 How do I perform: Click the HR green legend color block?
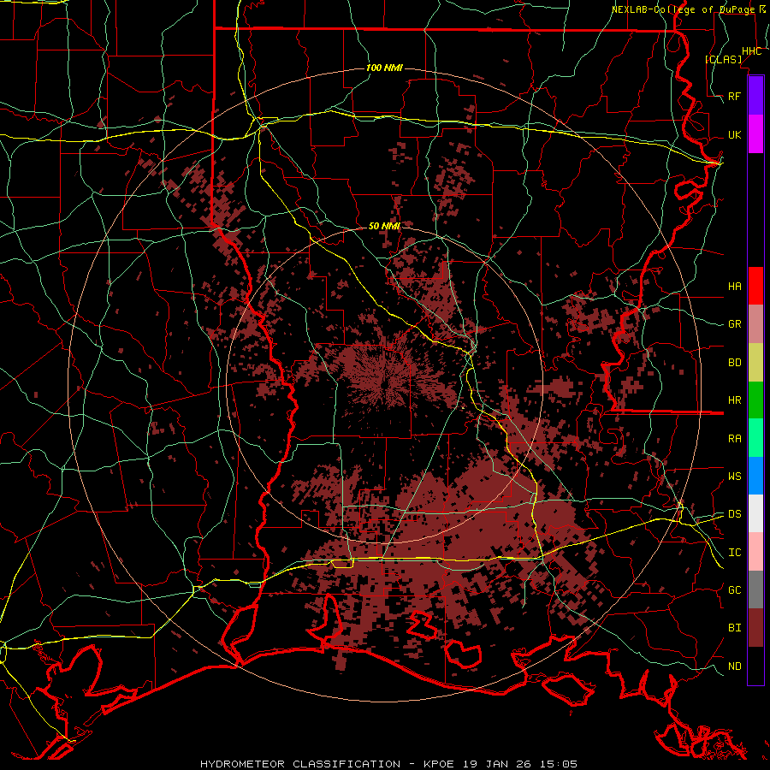tap(755, 400)
